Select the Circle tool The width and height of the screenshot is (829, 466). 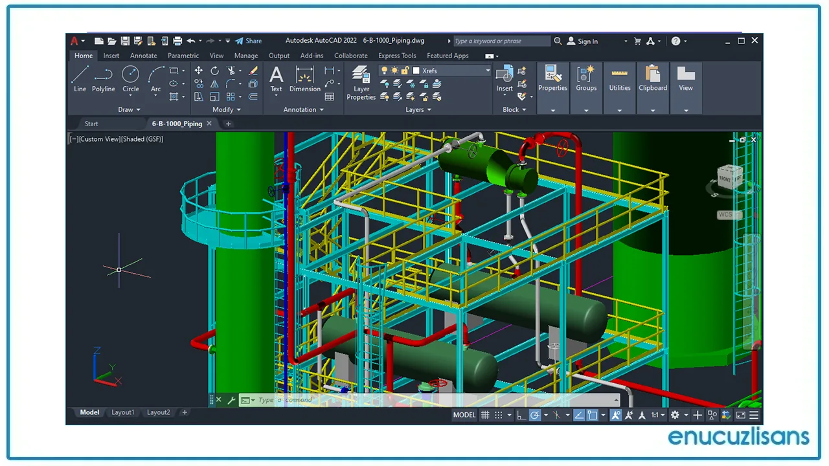pos(131,80)
